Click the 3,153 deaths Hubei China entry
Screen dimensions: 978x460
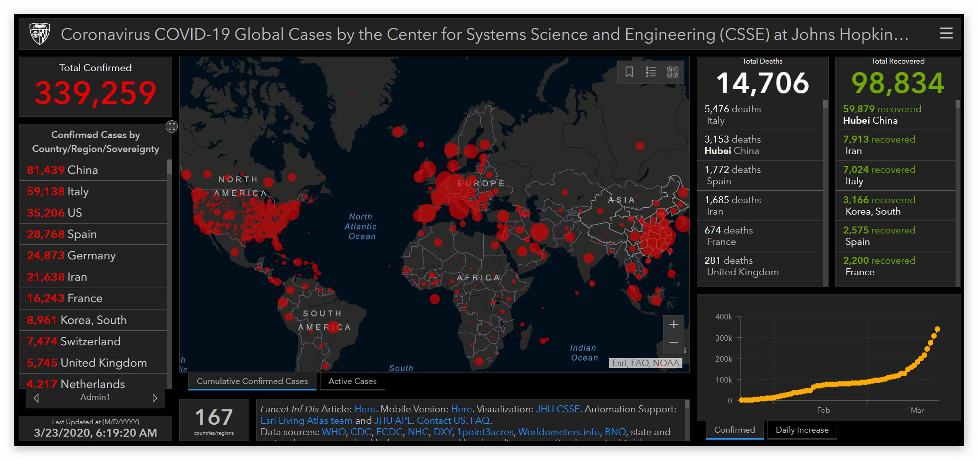760,145
